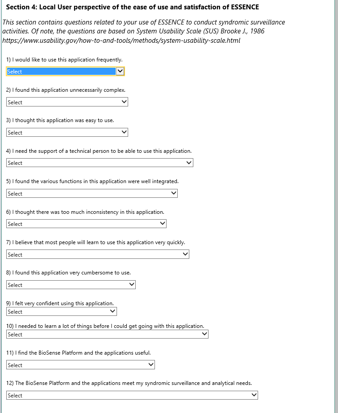Open dropdown for syndromic surveillance needs question
Image resolution: width=338 pixels, height=413 pixels.
click(132, 395)
